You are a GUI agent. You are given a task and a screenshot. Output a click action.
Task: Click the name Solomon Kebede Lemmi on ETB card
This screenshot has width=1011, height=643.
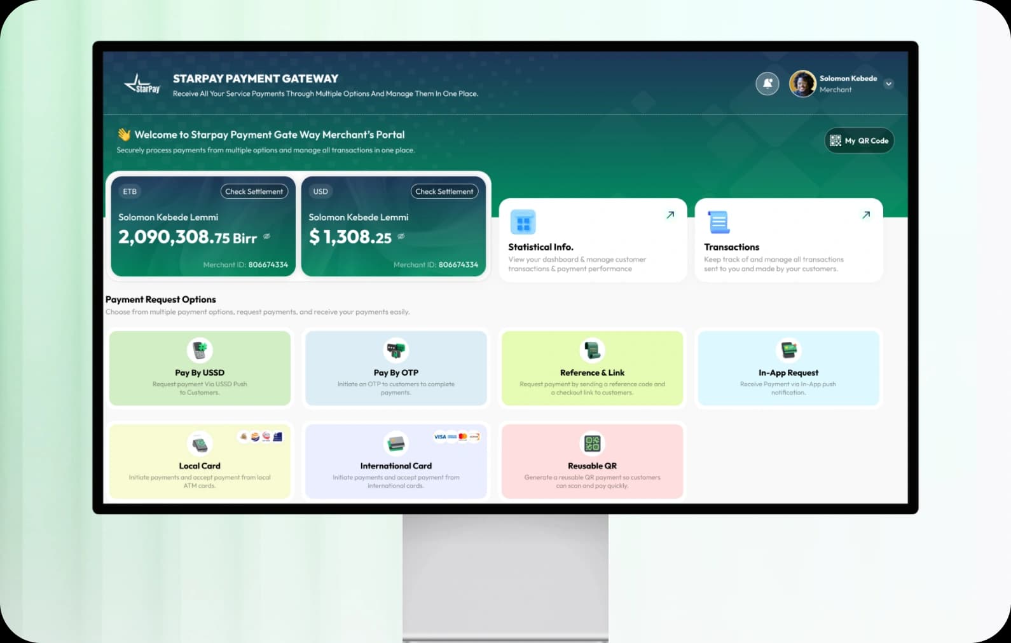click(168, 217)
